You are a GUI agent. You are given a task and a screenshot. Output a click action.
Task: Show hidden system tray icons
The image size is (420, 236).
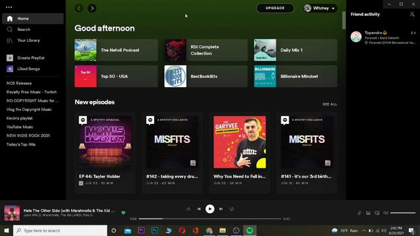click(x=364, y=230)
